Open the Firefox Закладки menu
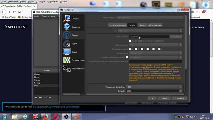 click(x=41, y=2)
